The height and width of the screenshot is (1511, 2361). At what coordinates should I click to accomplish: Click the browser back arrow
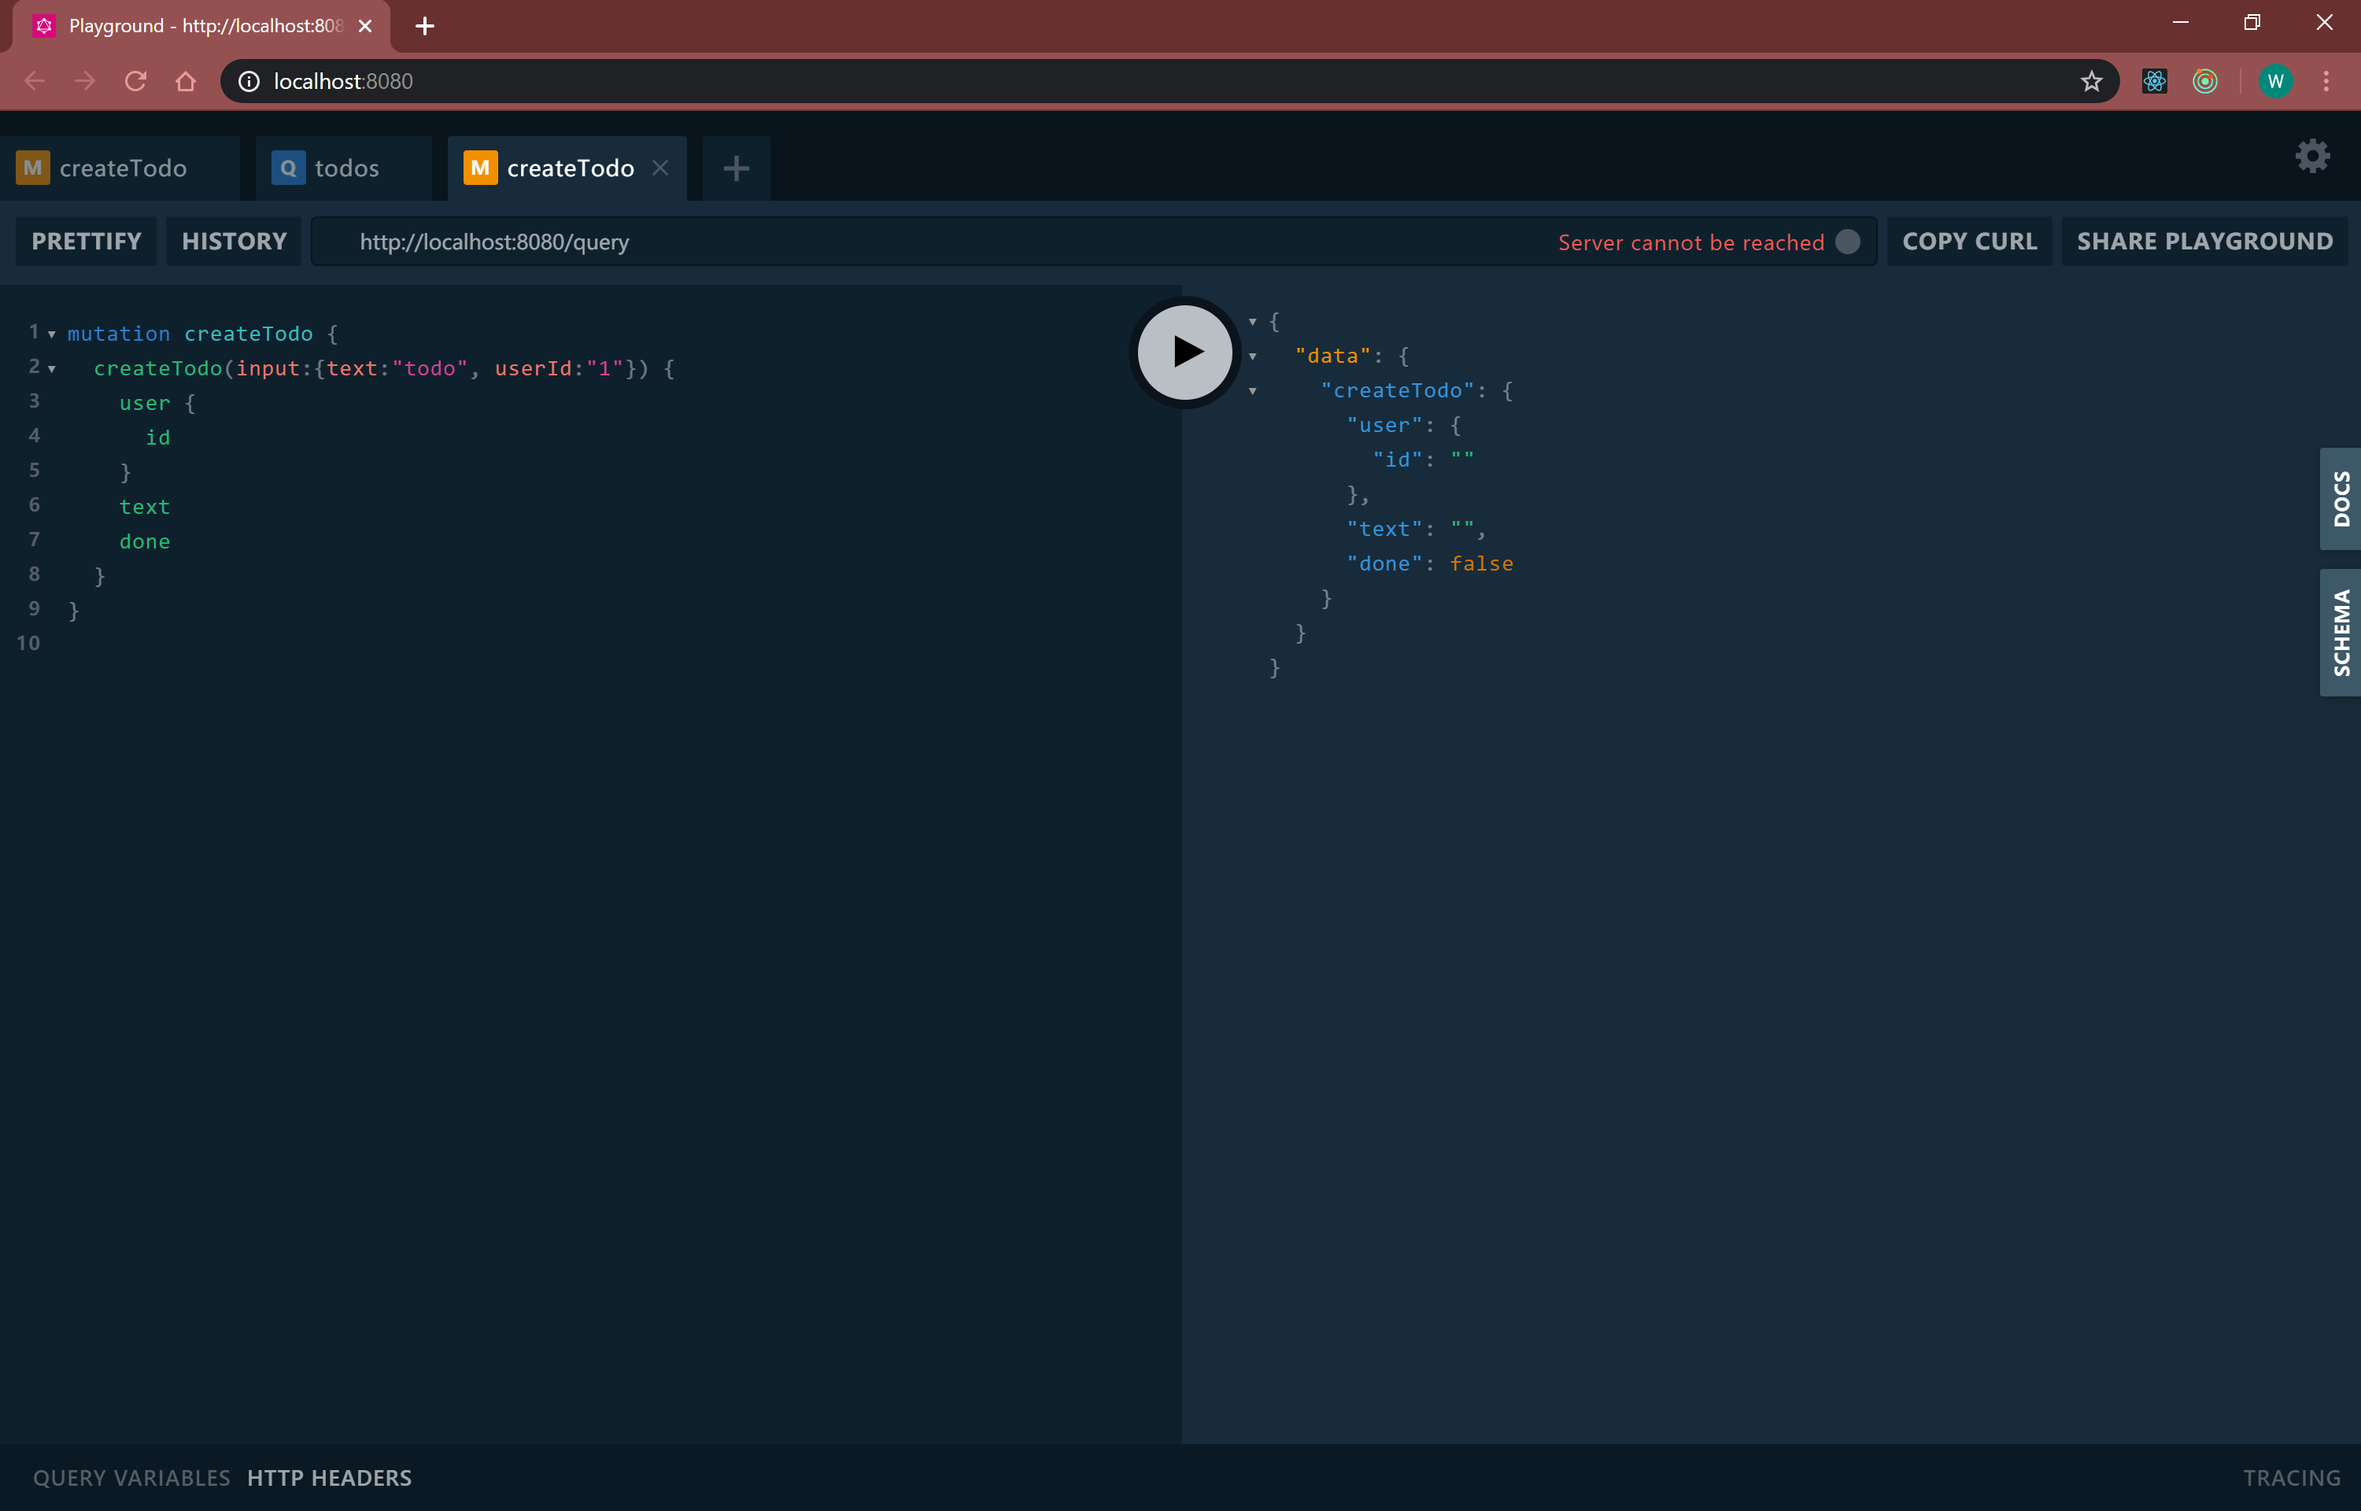(x=35, y=81)
